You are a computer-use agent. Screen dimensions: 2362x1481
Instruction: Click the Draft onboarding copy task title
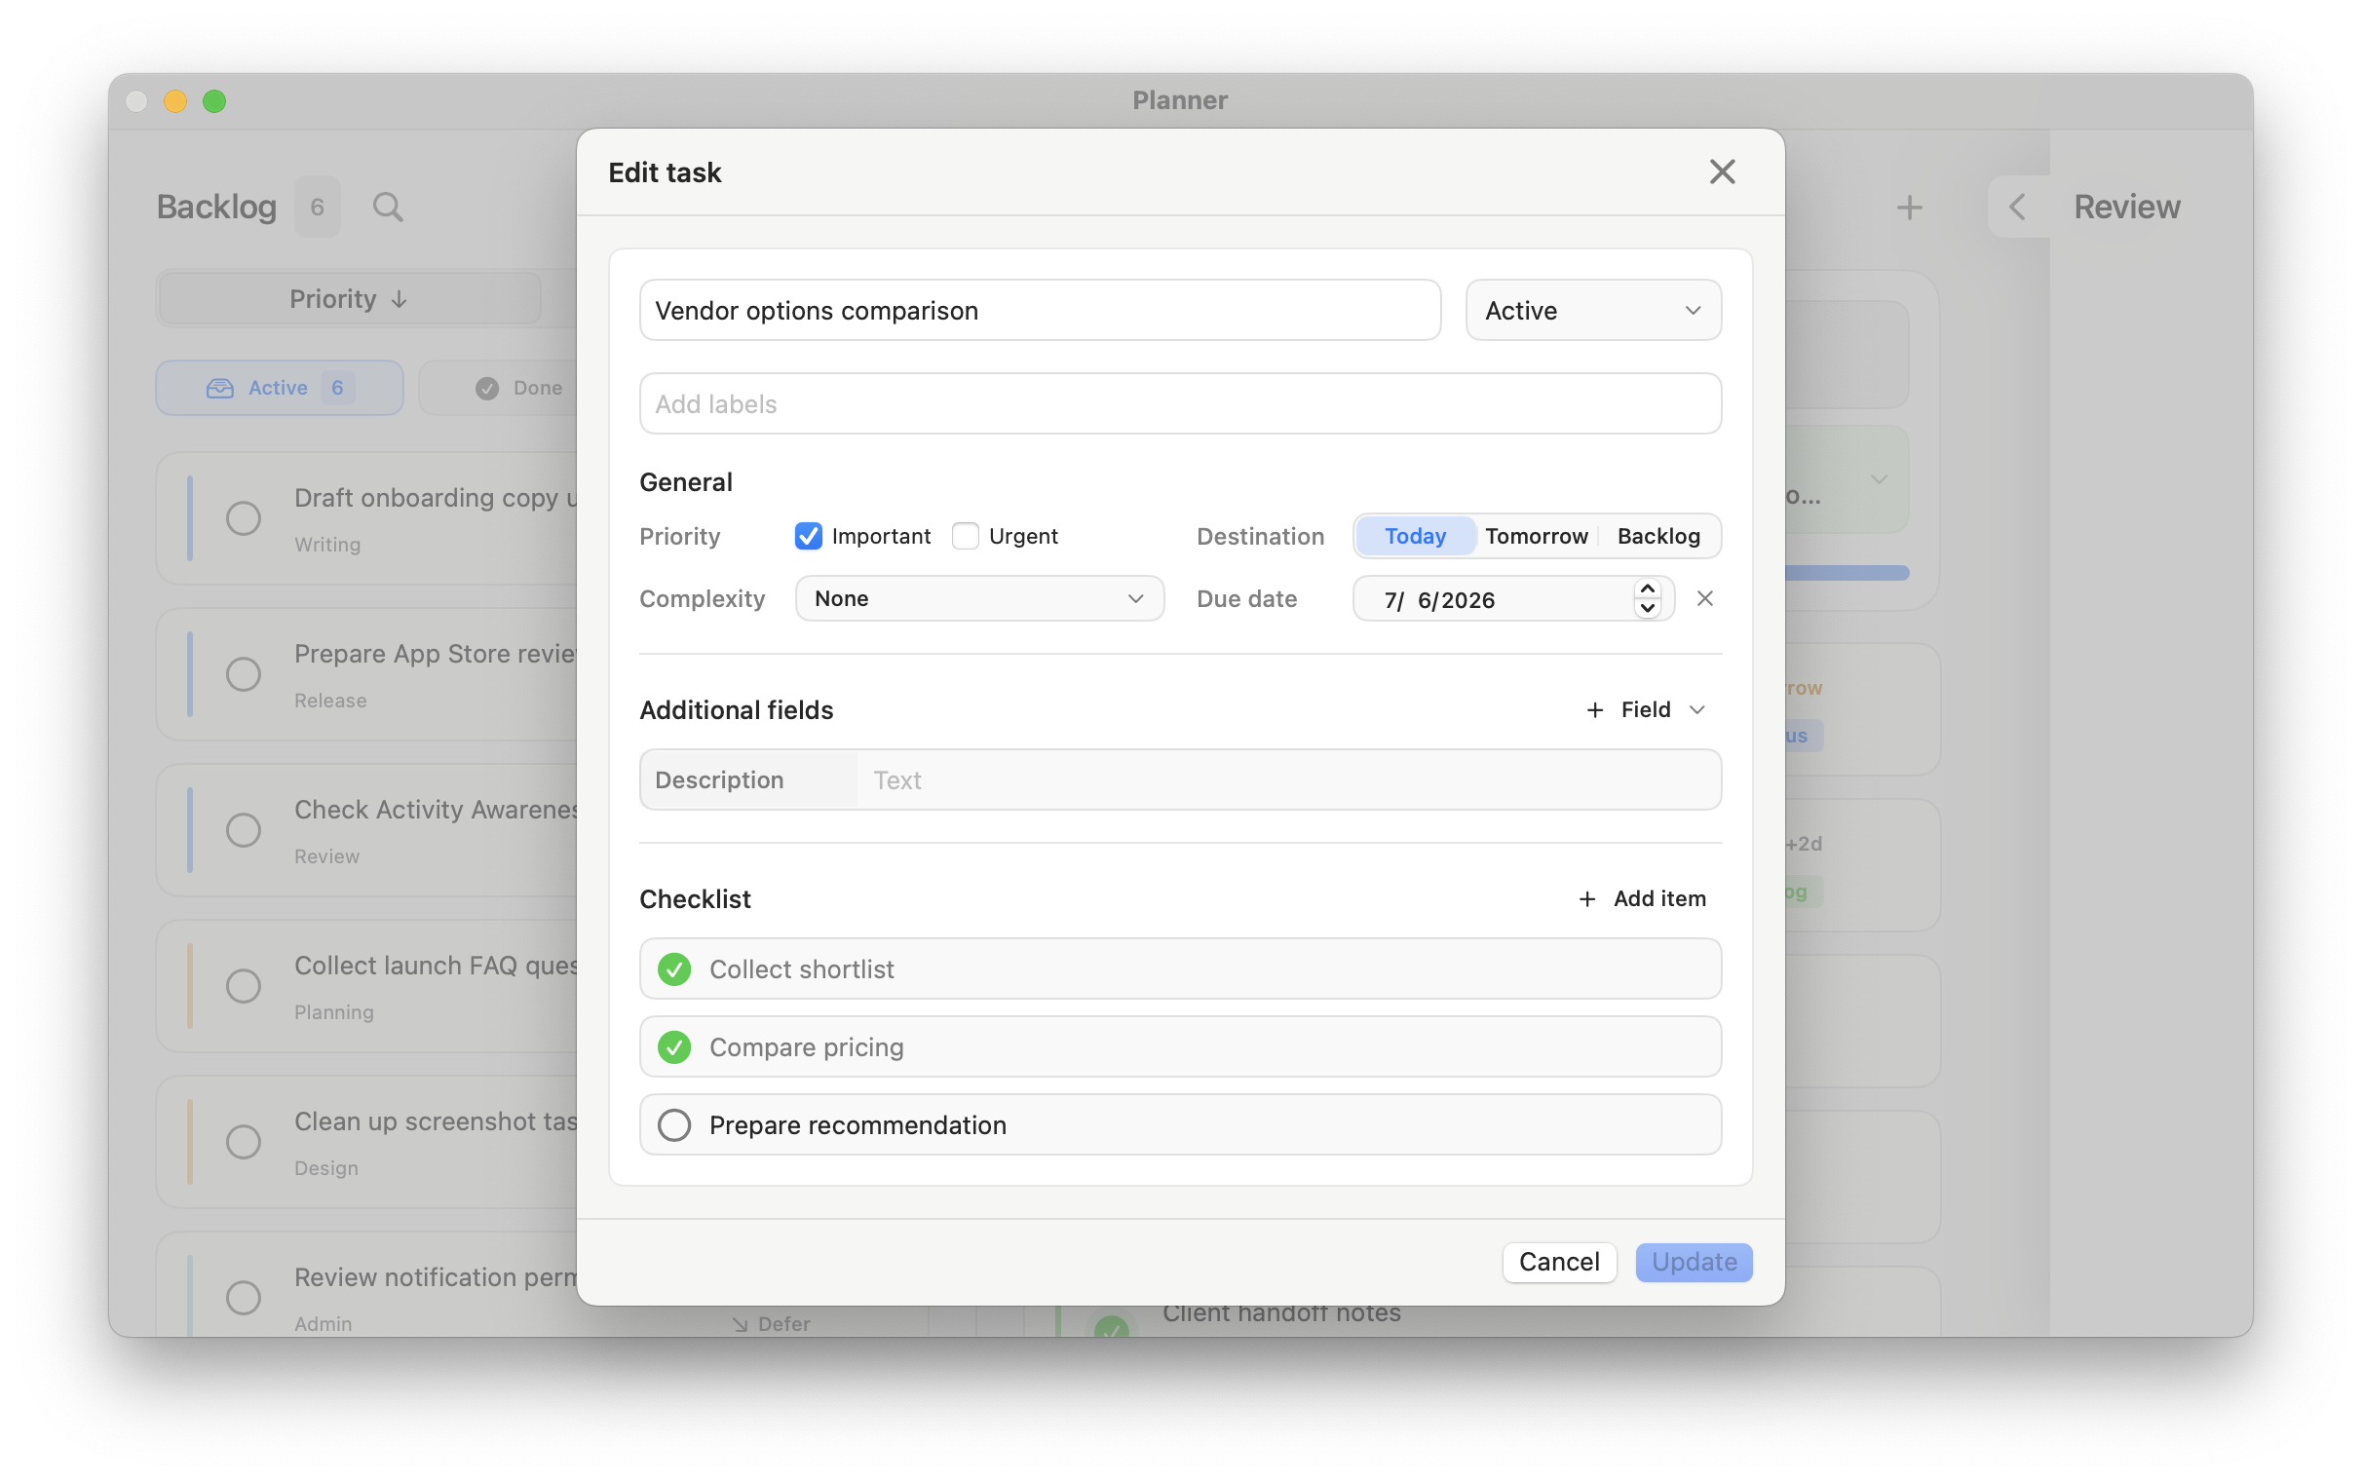[x=436, y=498]
